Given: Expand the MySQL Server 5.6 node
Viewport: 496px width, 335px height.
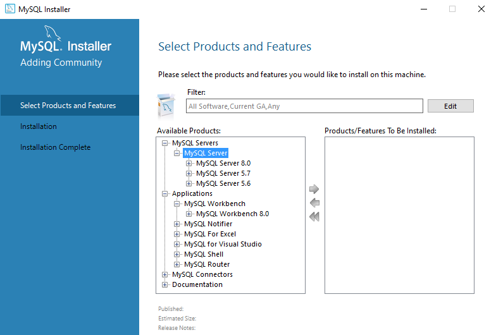Looking at the screenshot, I should tap(189, 183).
